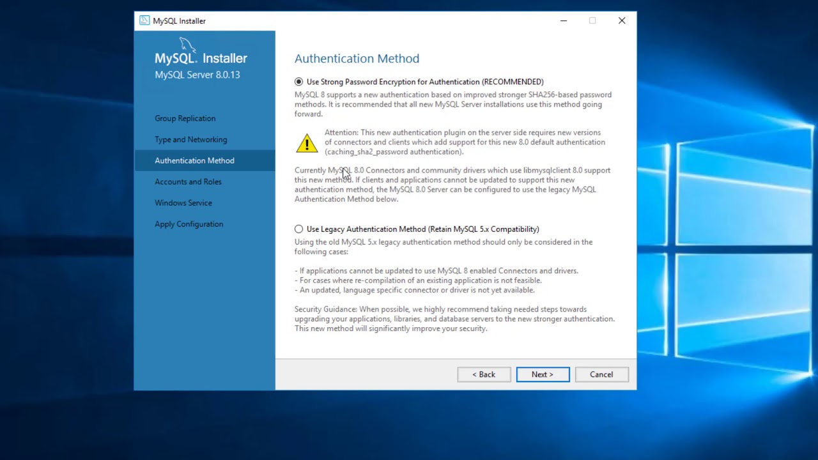Viewport: 818px width, 460px height.
Task: Click the Security Guidance paragraph
Action: pyautogui.click(x=454, y=319)
